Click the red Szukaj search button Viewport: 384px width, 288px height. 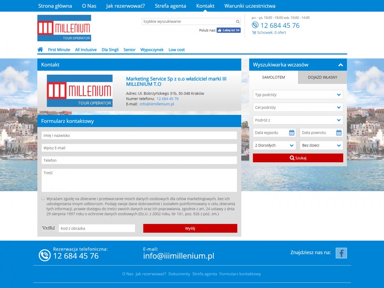tap(298, 158)
